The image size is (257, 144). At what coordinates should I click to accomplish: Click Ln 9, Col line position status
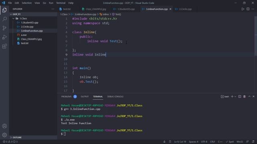point(180,142)
